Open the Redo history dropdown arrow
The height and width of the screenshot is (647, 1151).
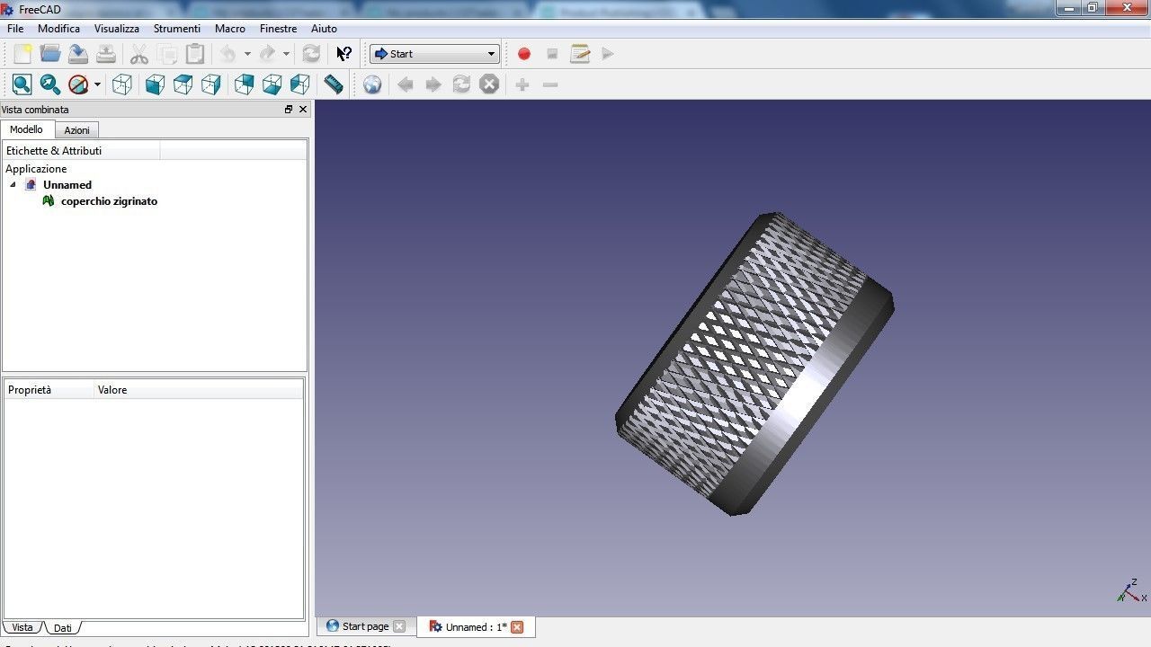click(286, 54)
